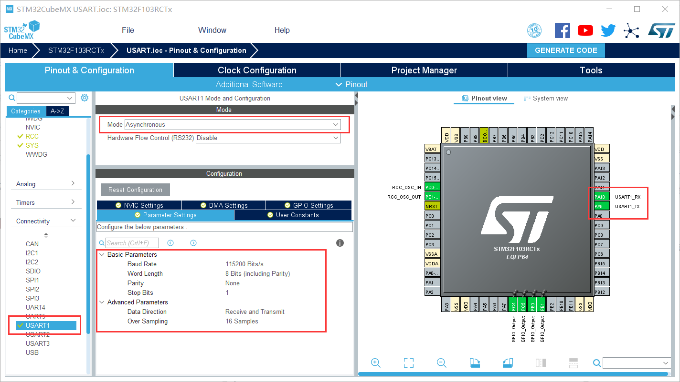This screenshot has width=680, height=382.
Task: Open the settings gear beside the search box
Action: pos(85,97)
